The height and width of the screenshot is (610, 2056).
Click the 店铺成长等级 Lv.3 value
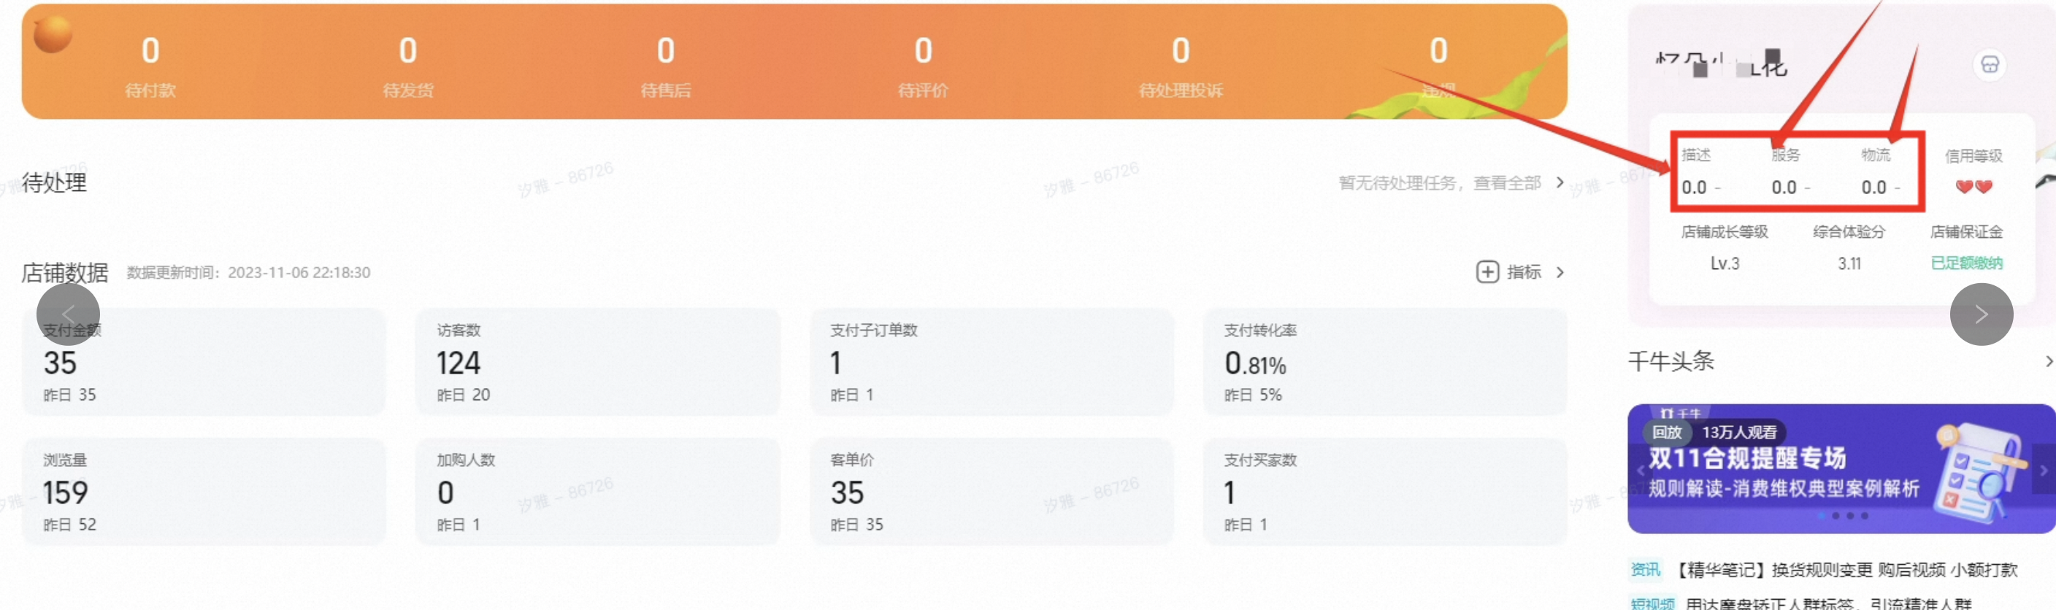pos(1724,263)
